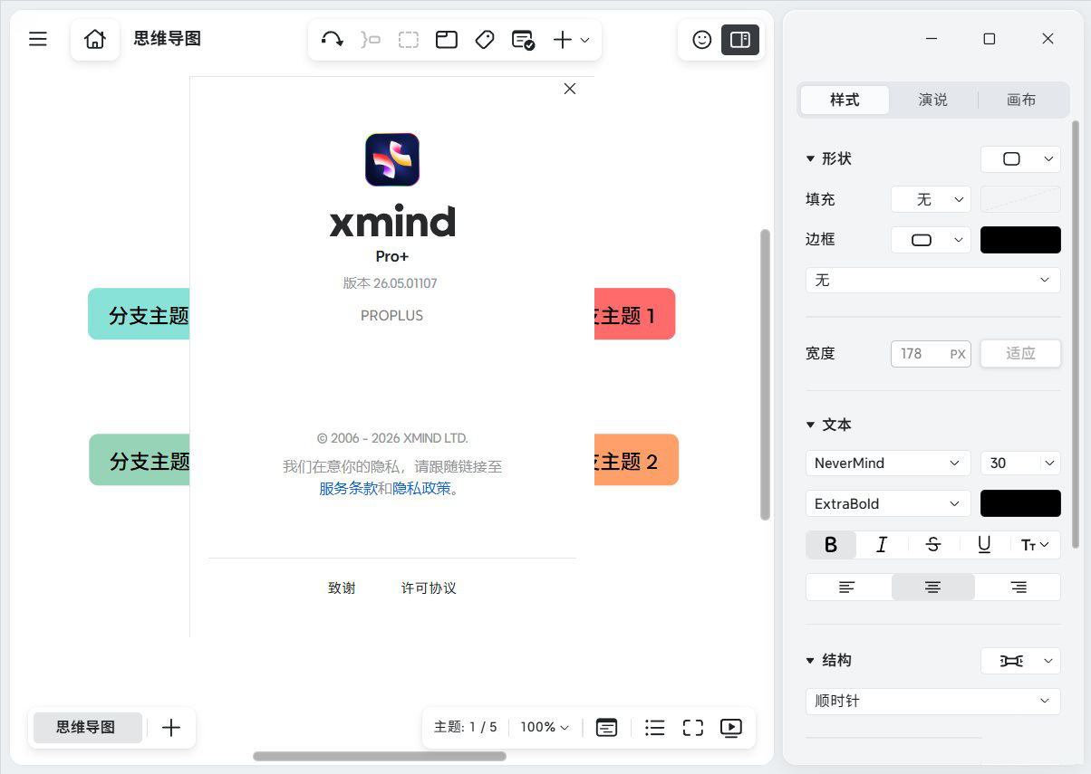The height and width of the screenshot is (774, 1091).
Task: Open the topic shape dropdown
Action: point(1020,158)
